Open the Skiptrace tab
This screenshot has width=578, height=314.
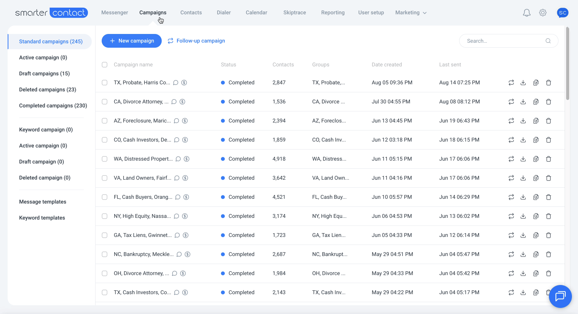click(295, 13)
